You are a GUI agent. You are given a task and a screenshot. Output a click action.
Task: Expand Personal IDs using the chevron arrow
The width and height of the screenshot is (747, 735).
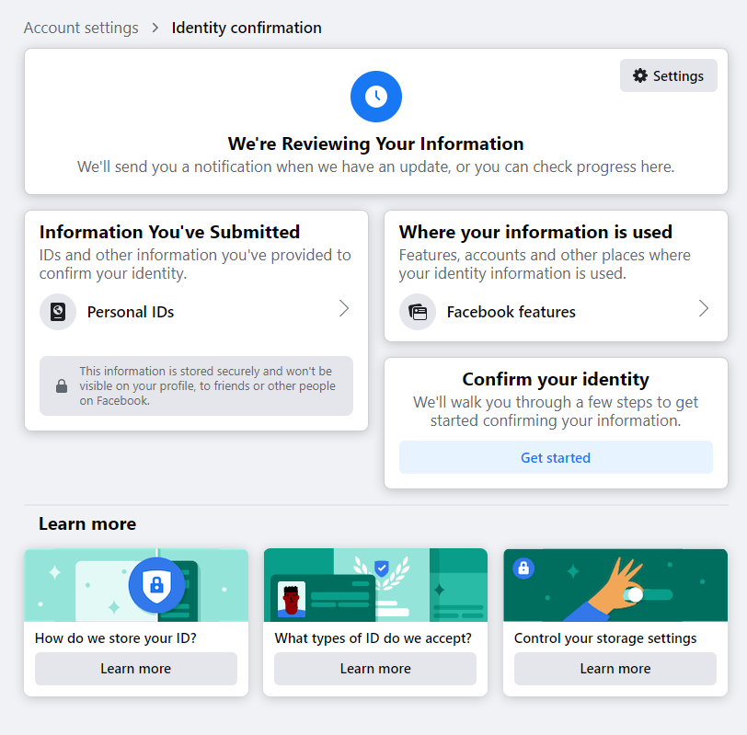pyautogui.click(x=344, y=309)
